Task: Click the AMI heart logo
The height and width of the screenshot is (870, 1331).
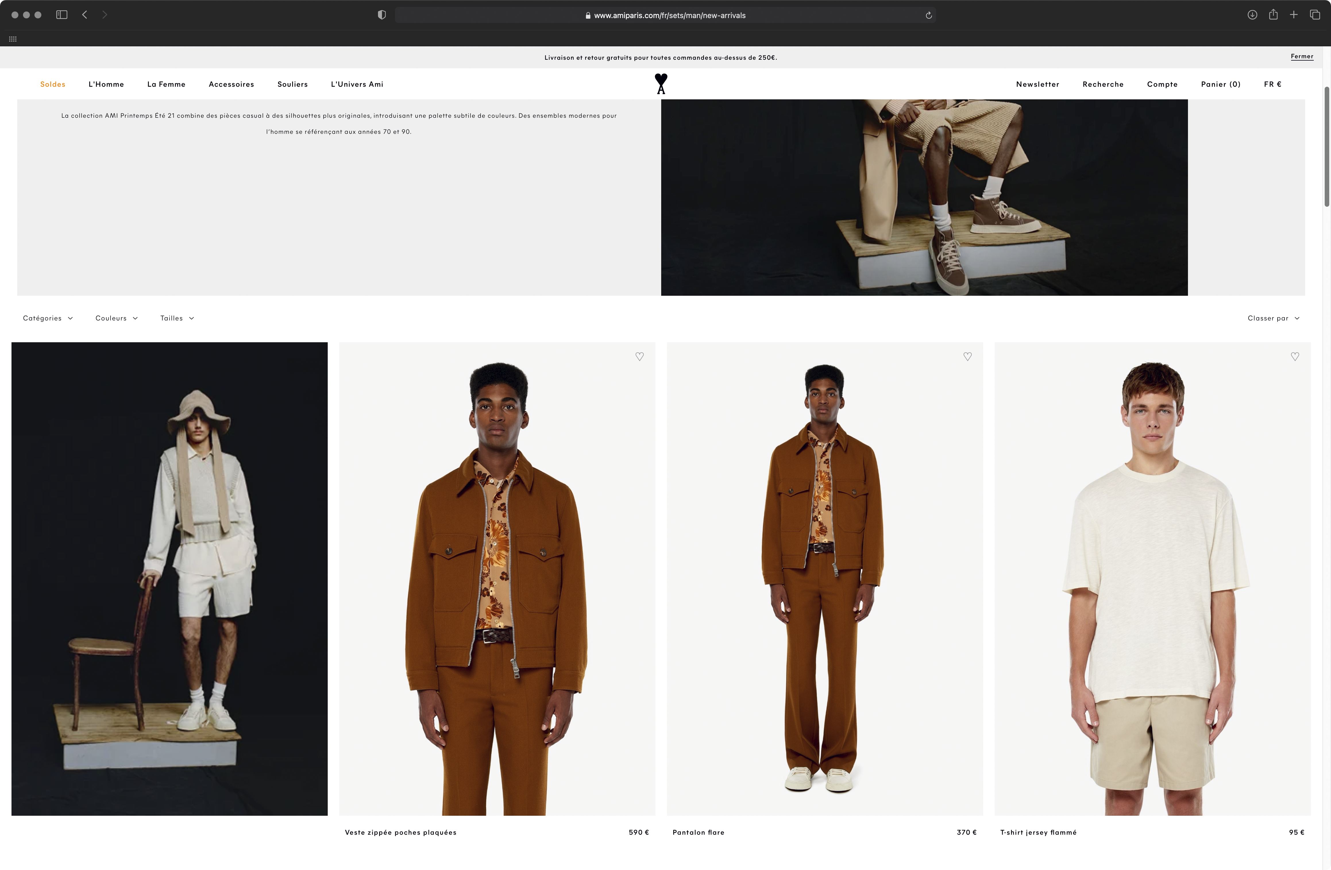Action: pyautogui.click(x=661, y=84)
